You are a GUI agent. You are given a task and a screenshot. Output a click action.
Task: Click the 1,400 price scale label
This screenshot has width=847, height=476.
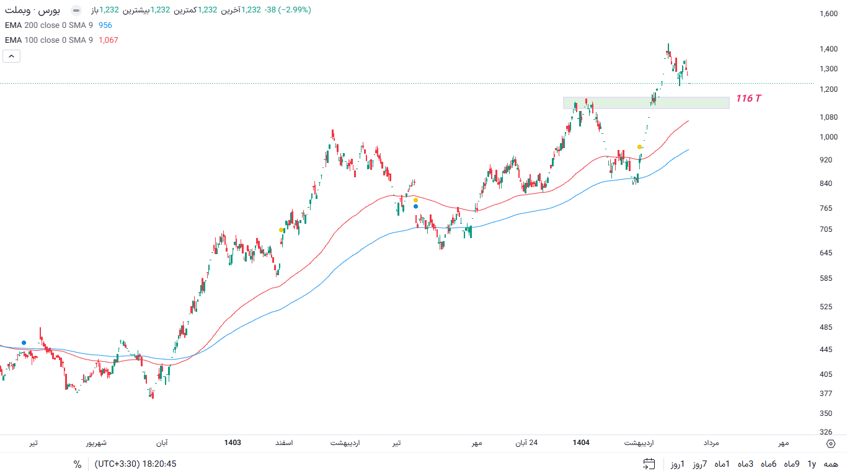tap(828, 50)
